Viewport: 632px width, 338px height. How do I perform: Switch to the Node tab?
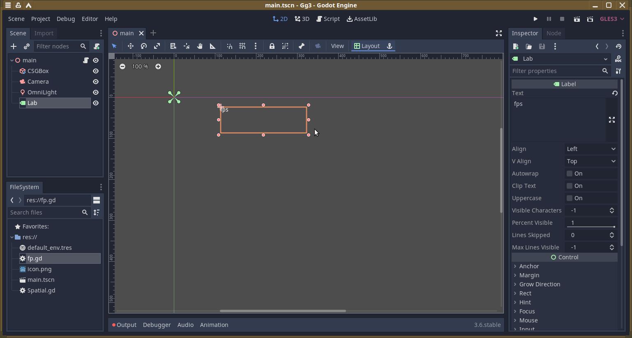[554, 33]
